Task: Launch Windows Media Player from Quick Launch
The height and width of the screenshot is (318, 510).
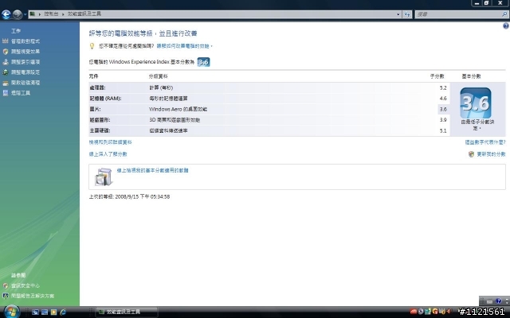Action: tap(53, 312)
